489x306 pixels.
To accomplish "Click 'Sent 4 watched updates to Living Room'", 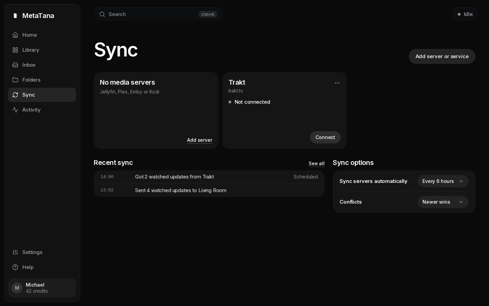I will 181,190.
